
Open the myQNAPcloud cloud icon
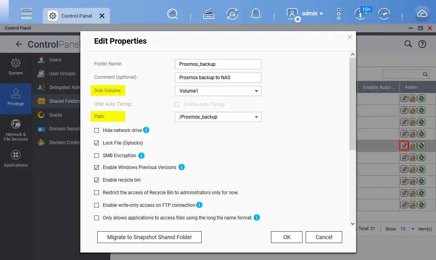pos(422,14)
